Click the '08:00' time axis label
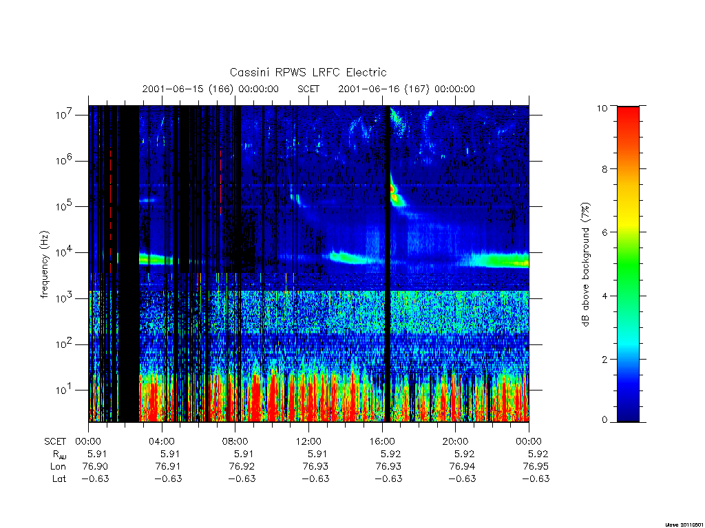705x528 pixels. pos(235,441)
